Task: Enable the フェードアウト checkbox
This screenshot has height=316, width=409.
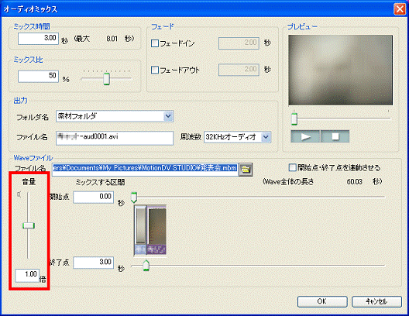Action: point(155,70)
